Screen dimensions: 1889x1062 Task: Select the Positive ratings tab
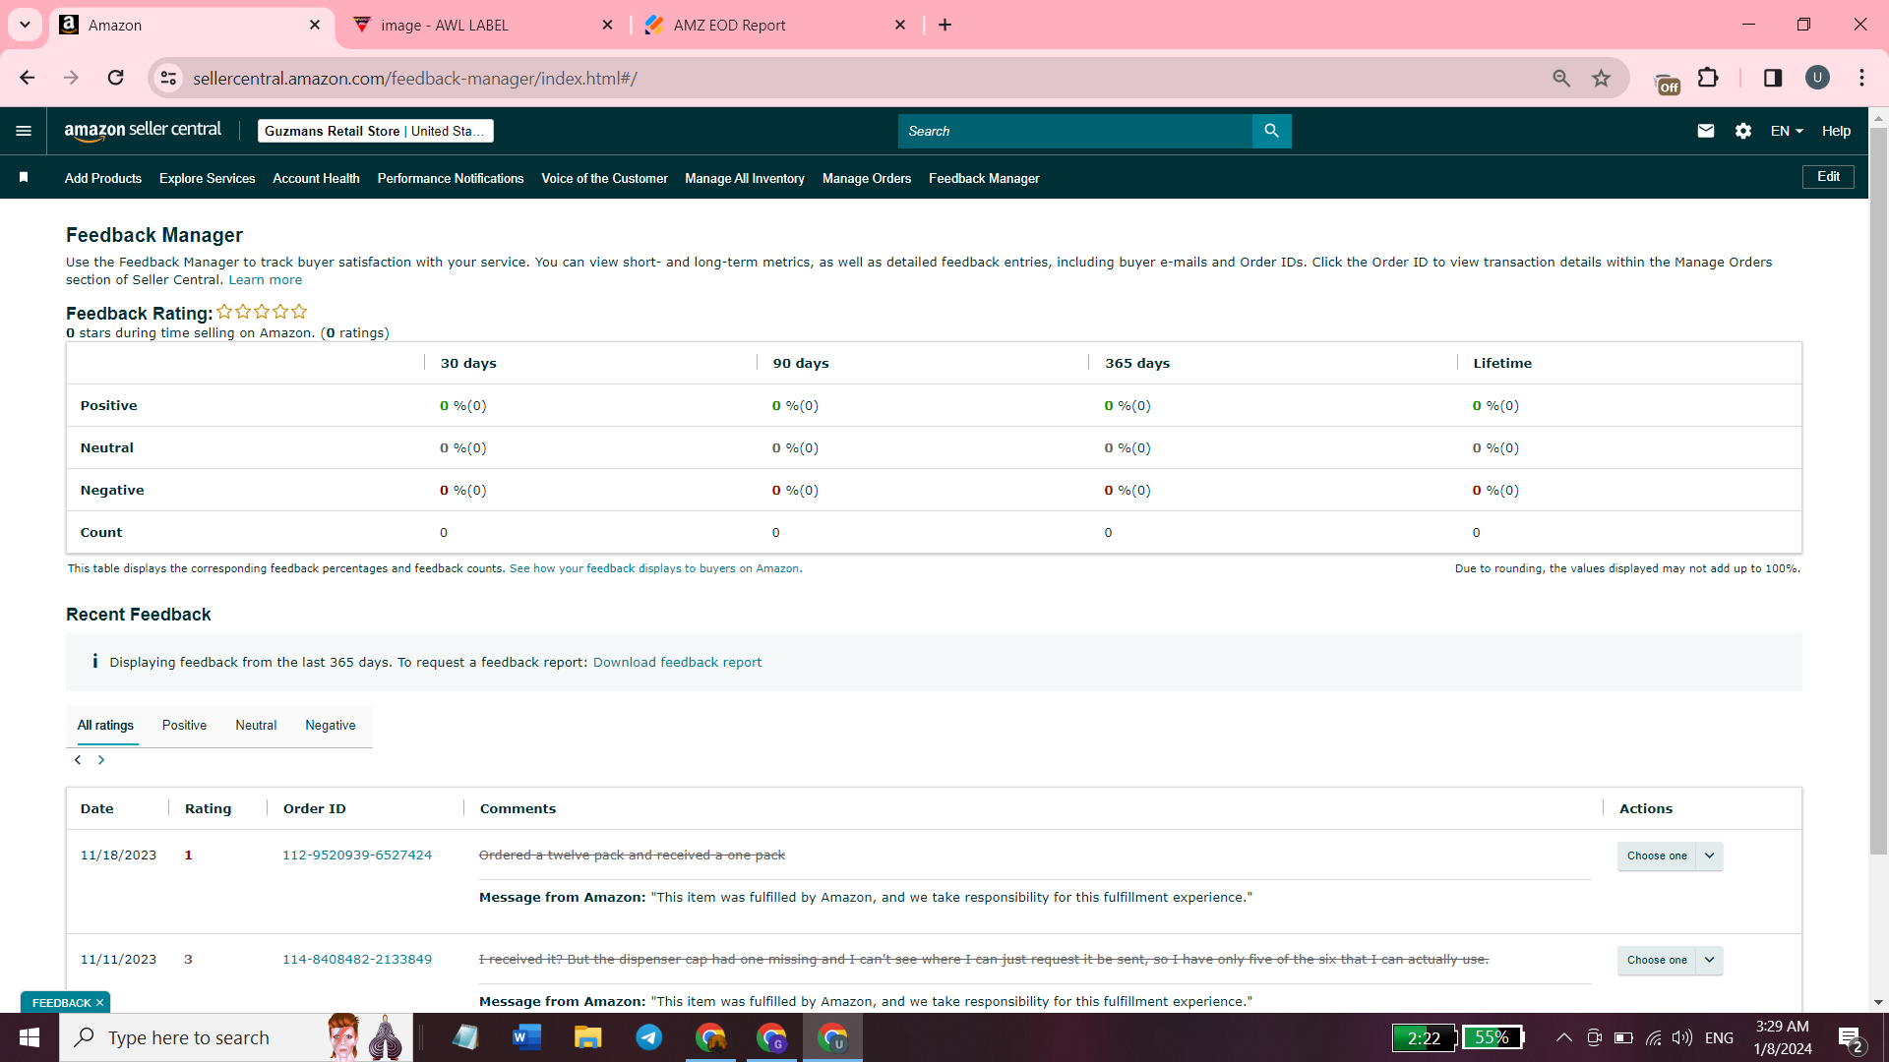tap(184, 725)
